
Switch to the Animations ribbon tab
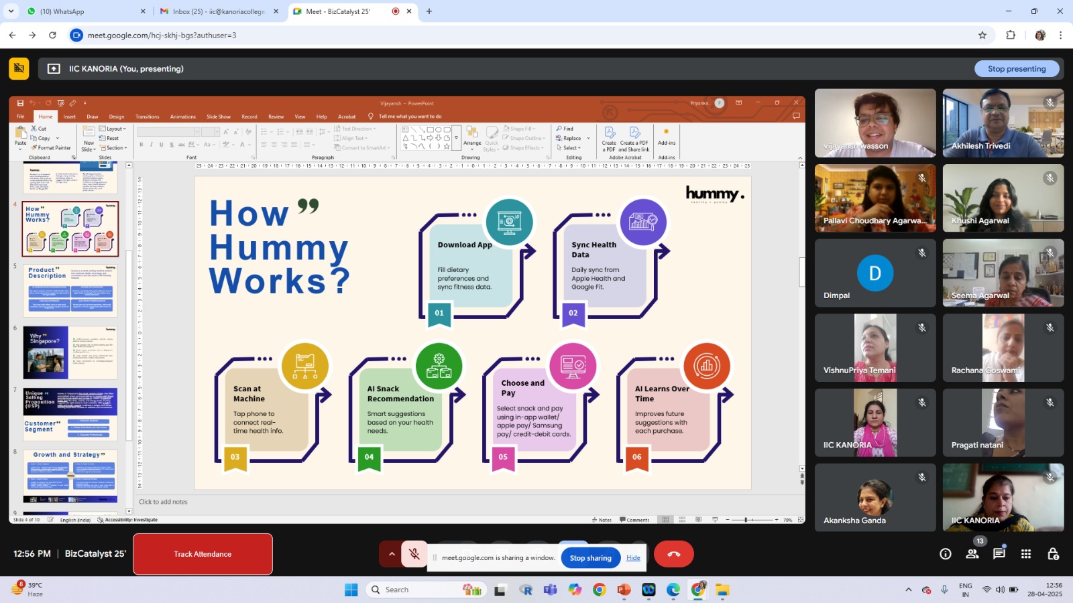[183, 117]
